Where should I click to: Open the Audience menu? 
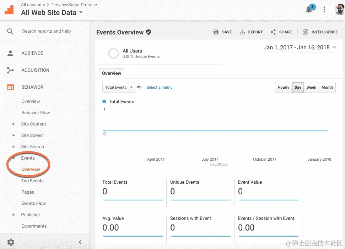pyautogui.click(x=32, y=53)
